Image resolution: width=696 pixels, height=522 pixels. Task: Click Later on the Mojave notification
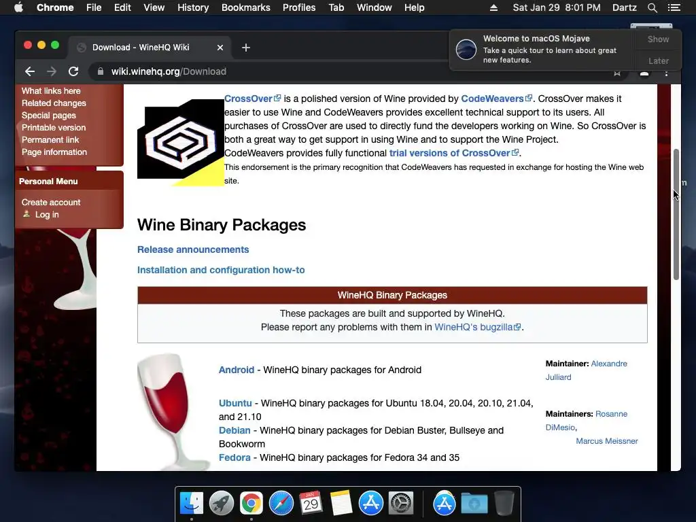point(658,60)
